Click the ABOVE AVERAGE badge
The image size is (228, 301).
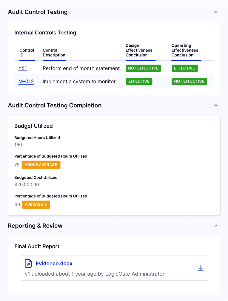tap(41, 165)
